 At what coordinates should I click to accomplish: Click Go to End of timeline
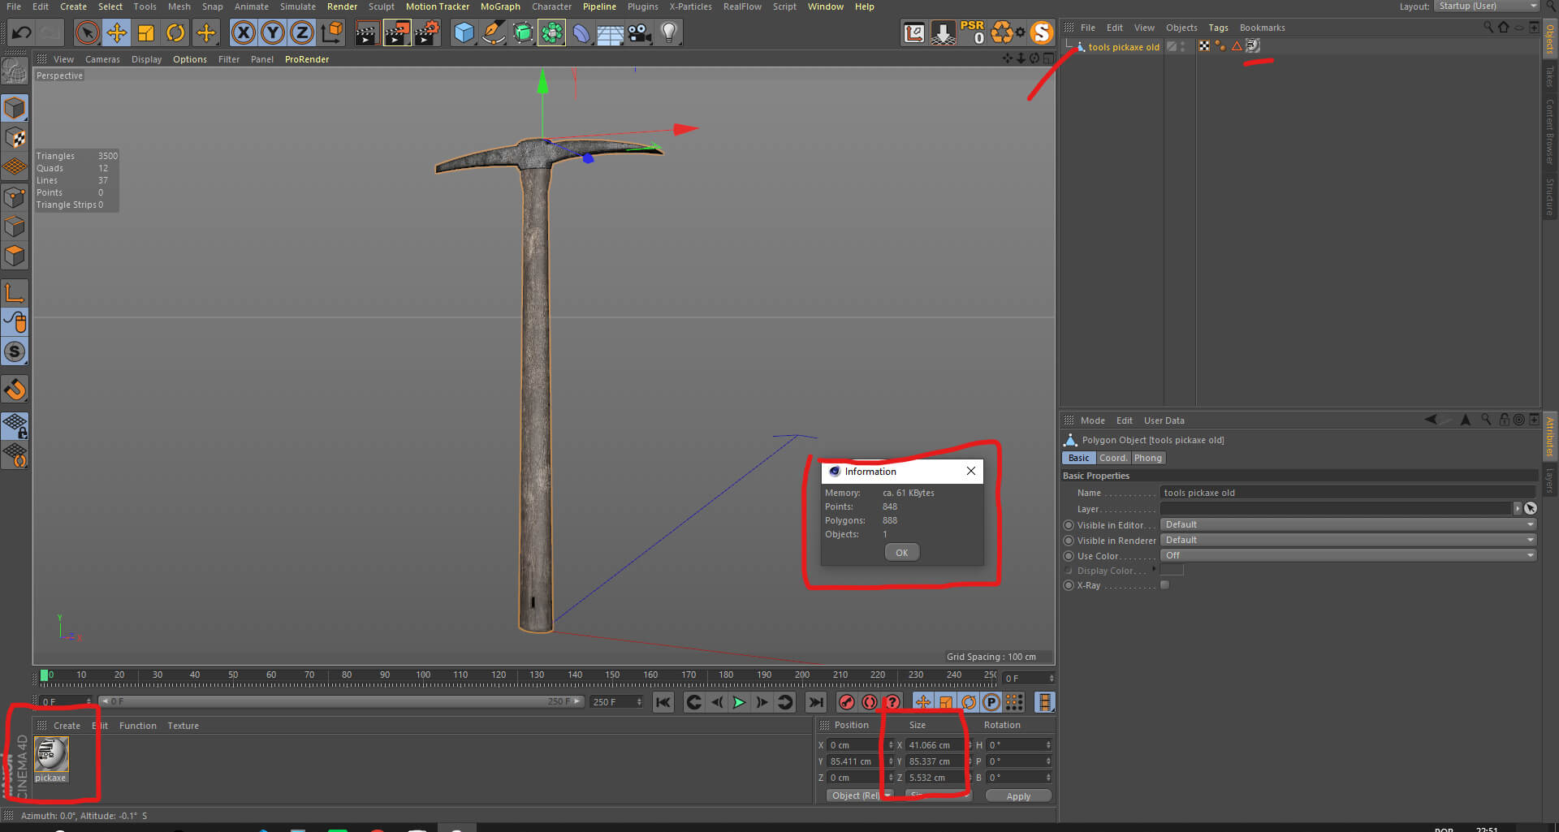(816, 702)
